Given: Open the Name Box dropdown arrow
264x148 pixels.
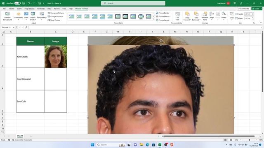Looking at the screenshot, I should [14, 28].
